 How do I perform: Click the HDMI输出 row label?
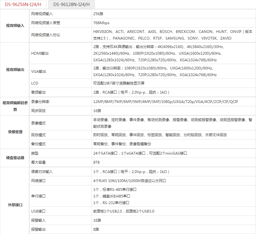pyautogui.click(x=39, y=53)
